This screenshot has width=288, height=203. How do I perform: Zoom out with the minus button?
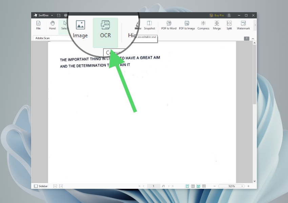(x=214, y=186)
